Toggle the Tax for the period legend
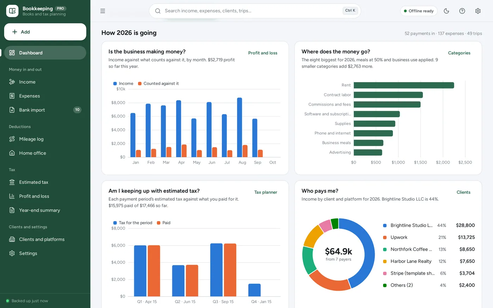 click(x=133, y=223)
